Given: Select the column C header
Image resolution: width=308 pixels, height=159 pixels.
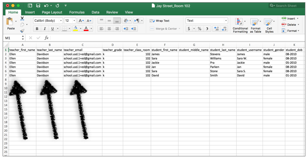Looking at the screenshot, I should click(x=83, y=45).
